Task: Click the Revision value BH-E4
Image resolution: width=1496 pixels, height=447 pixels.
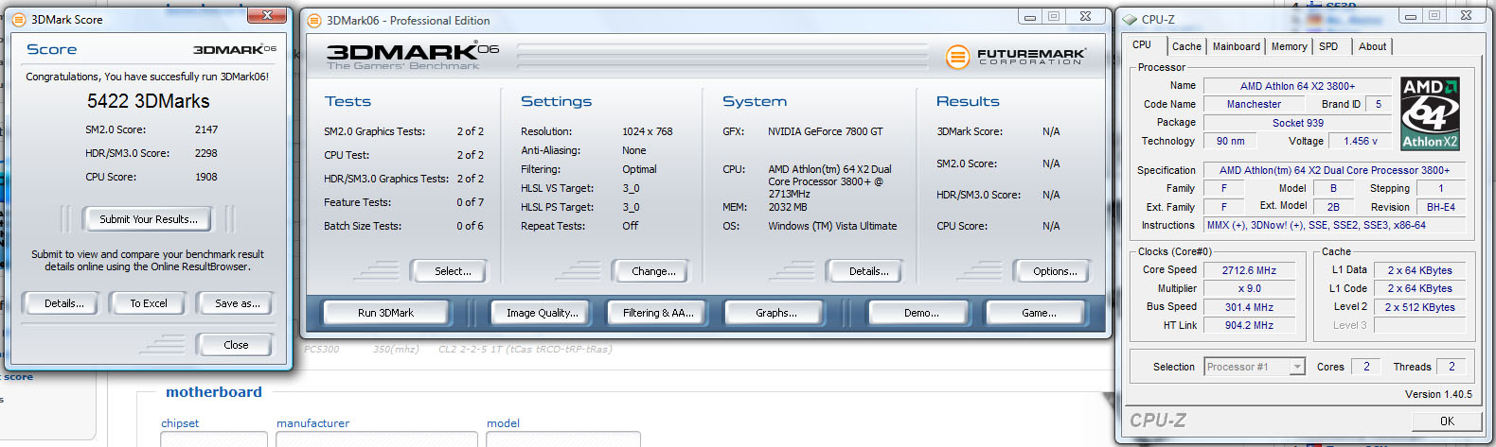Action: point(1440,207)
